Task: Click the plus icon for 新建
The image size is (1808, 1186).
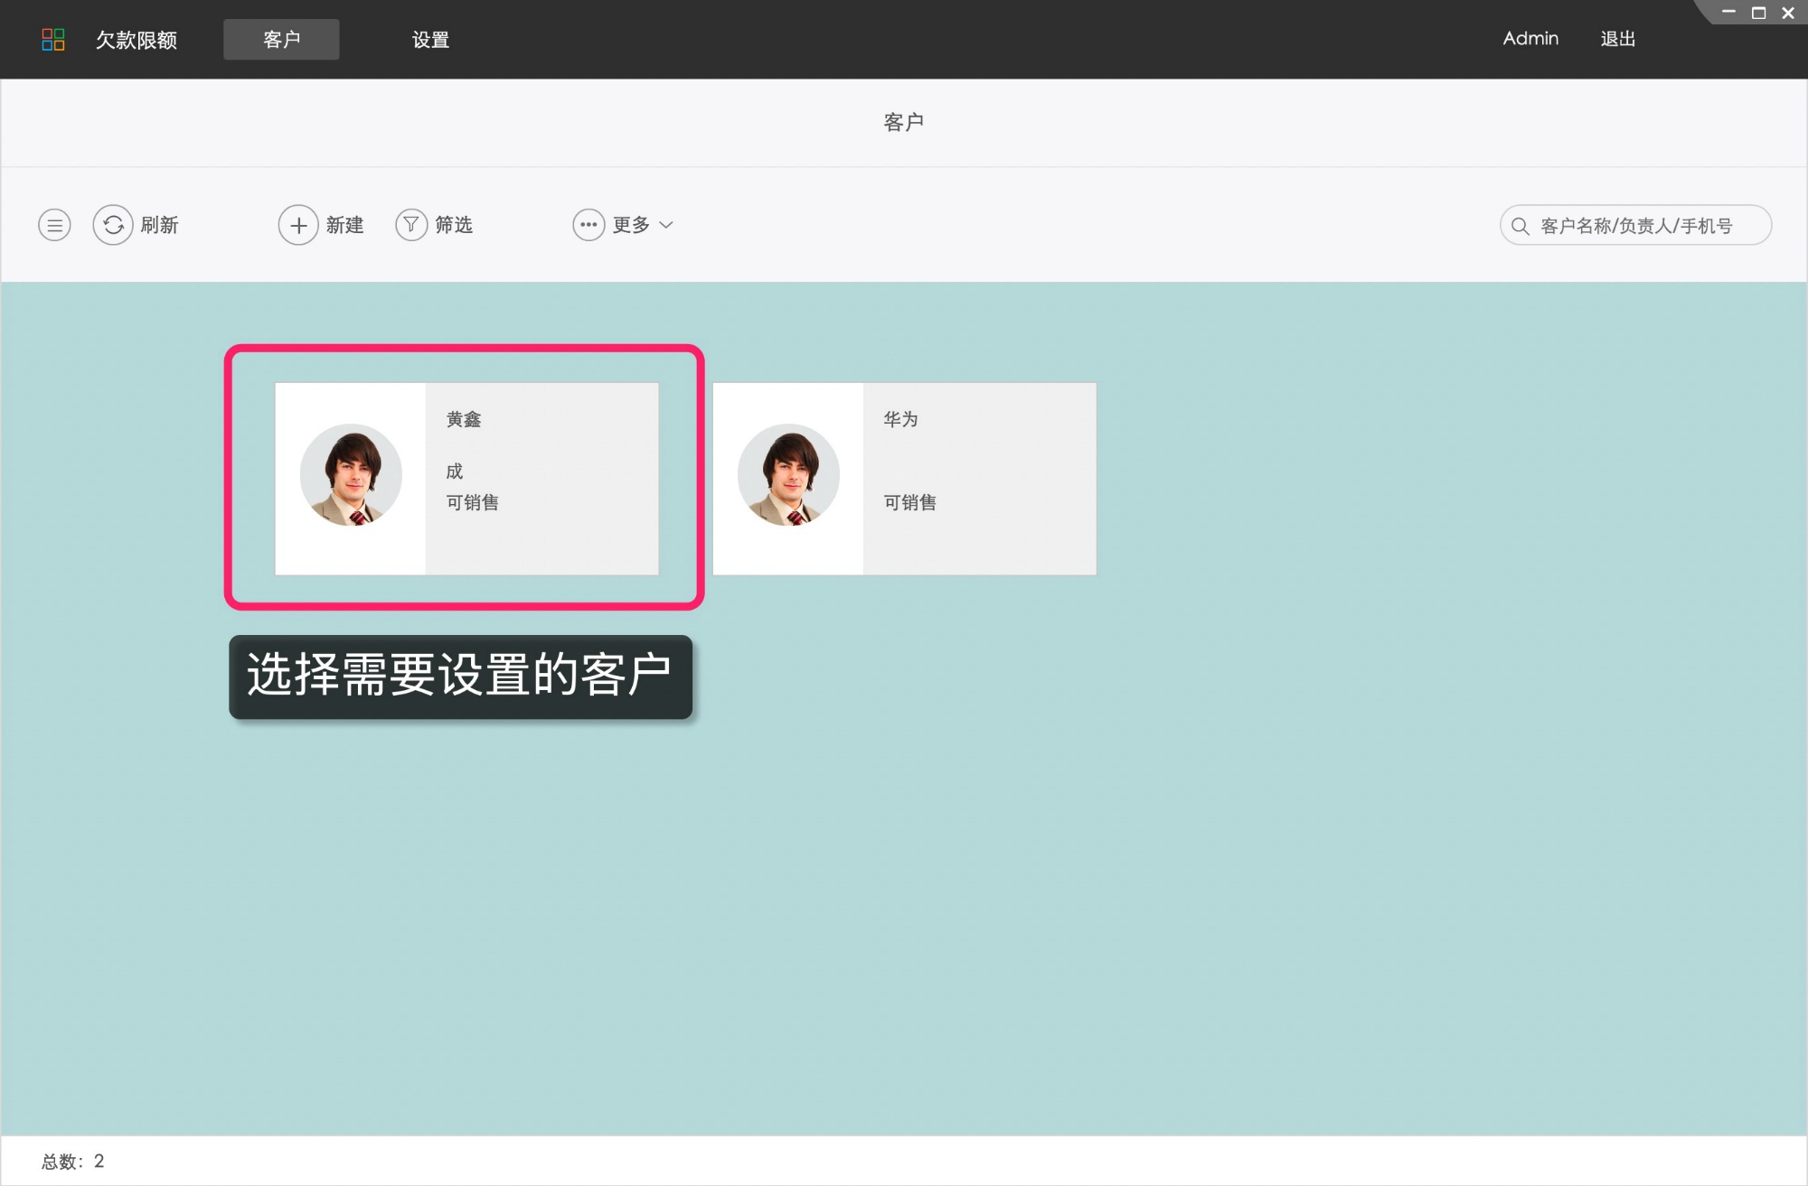Action: [x=298, y=225]
